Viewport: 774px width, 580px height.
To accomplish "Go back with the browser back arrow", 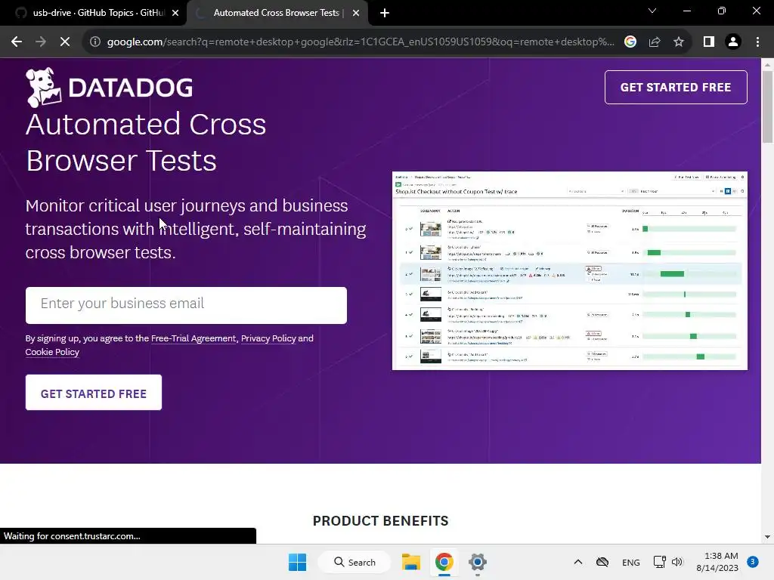I will (17, 42).
